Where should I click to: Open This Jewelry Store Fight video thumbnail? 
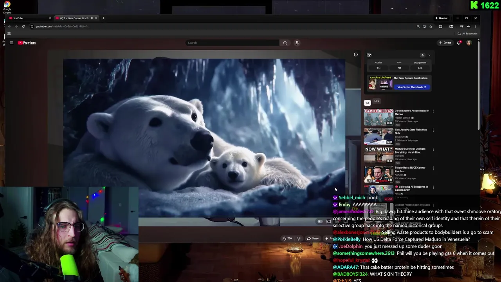coord(378,136)
